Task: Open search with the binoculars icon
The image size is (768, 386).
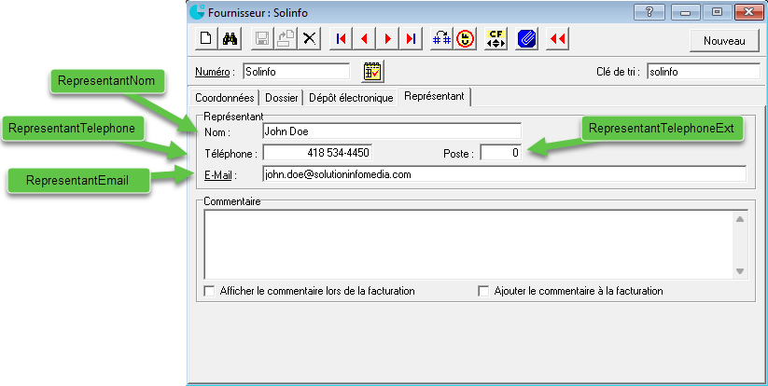Action: coord(231,39)
